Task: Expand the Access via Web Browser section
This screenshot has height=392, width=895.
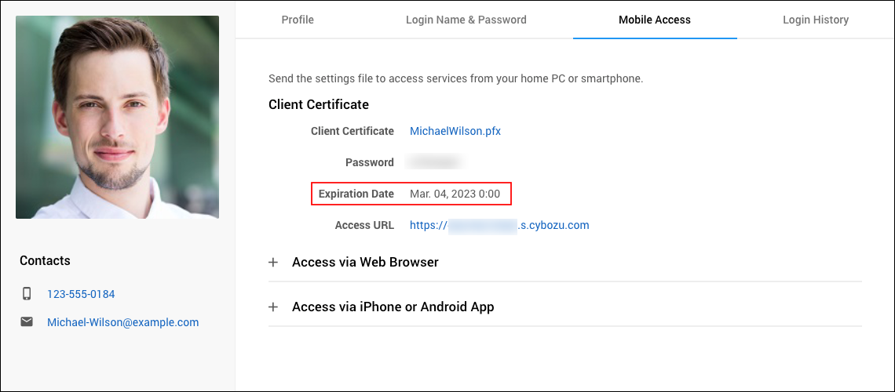Action: [x=365, y=262]
